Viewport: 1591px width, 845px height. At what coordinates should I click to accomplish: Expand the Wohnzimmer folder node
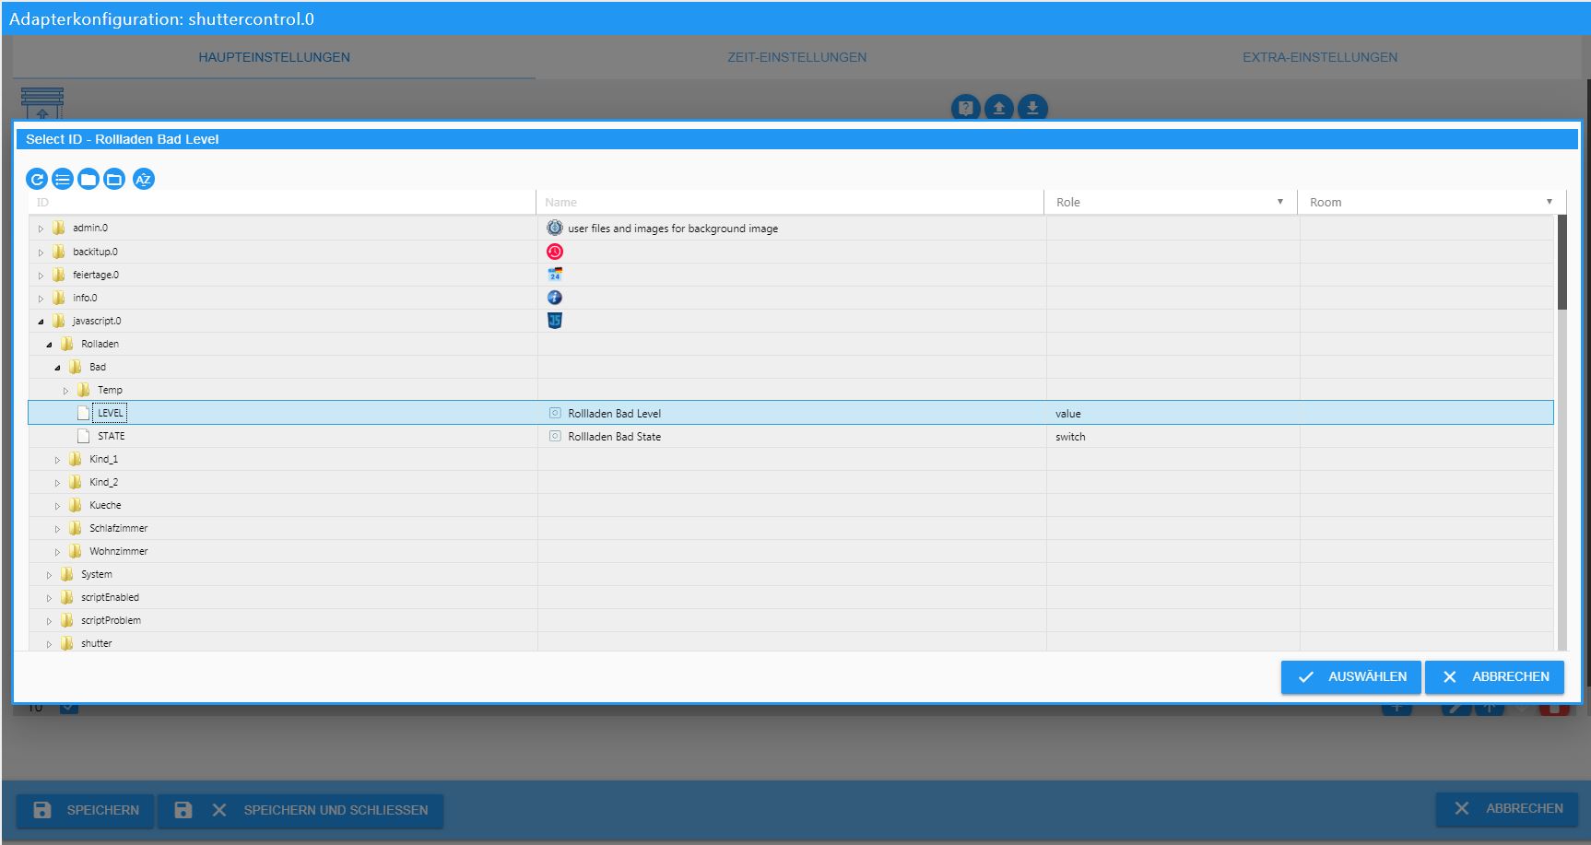coord(57,552)
